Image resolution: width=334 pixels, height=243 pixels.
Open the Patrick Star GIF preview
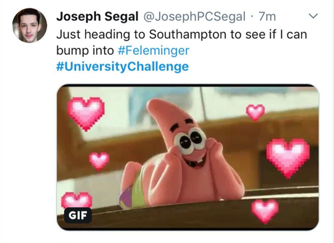[188, 157]
